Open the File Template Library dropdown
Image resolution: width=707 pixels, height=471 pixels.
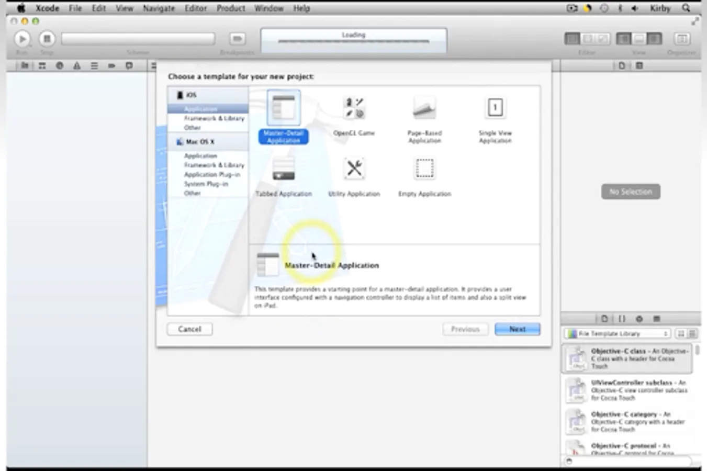pos(618,333)
